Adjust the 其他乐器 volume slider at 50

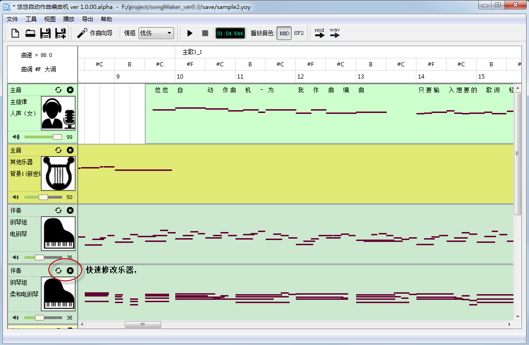(x=43, y=197)
